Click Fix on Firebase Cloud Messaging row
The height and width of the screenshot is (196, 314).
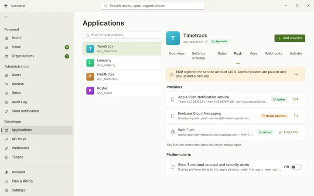coord(296,115)
